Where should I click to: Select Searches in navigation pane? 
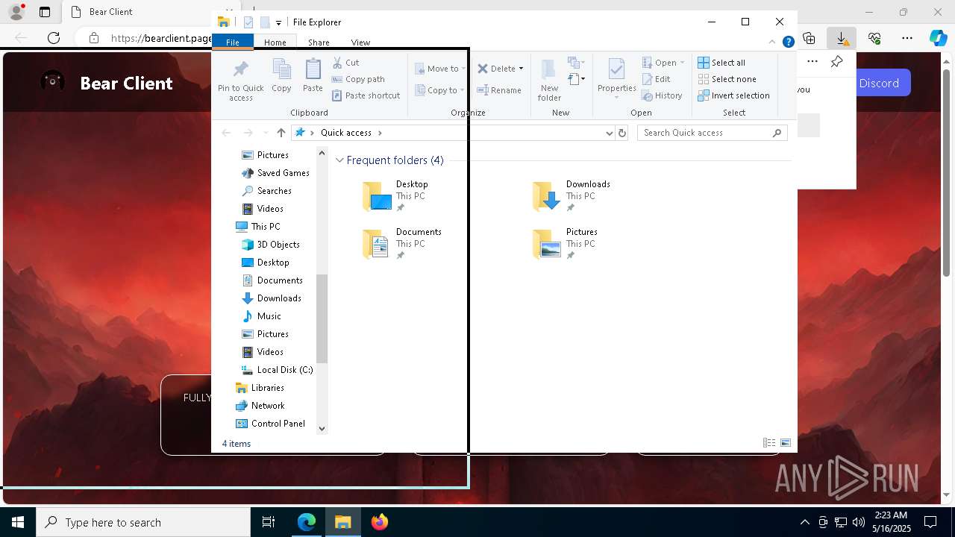pos(266,191)
